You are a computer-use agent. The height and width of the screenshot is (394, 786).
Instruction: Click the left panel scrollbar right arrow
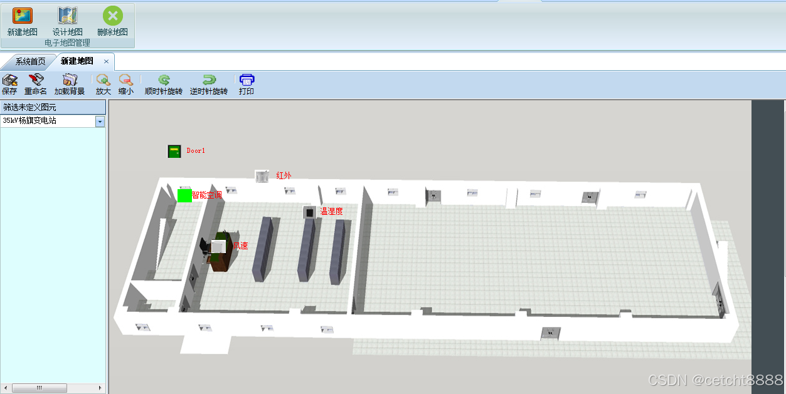pyautogui.click(x=101, y=388)
